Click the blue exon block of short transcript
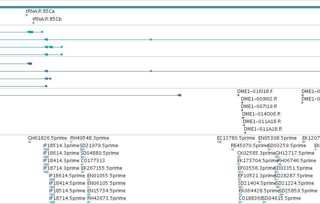Screen dimensions: 320x204 tap(30, 64)
